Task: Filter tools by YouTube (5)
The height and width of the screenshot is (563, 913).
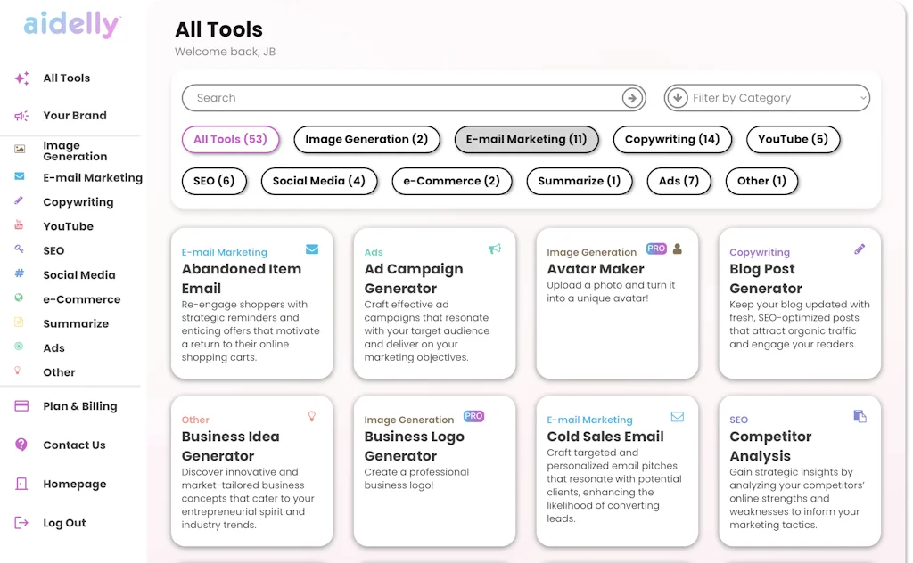Action: (793, 140)
